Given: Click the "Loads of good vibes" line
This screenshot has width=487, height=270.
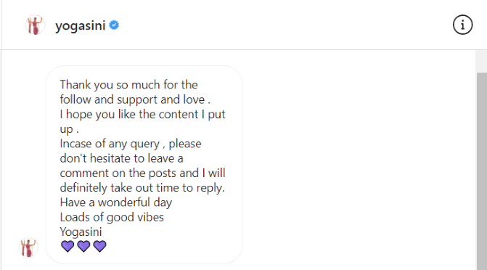Looking at the screenshot, I should pos(112,217).
